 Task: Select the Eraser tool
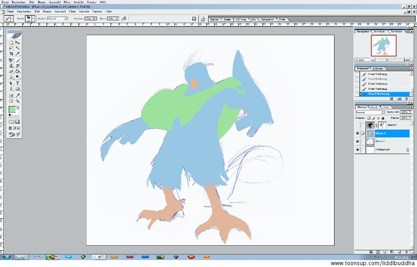pyautogui.click(x=11, y=71)
